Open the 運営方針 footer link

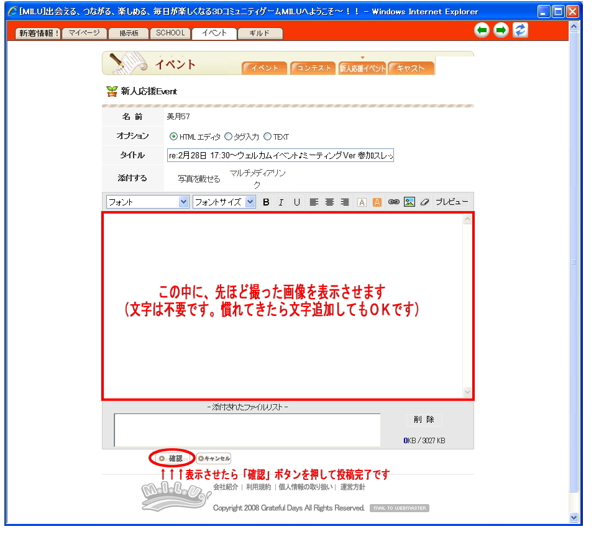(352, 487)
